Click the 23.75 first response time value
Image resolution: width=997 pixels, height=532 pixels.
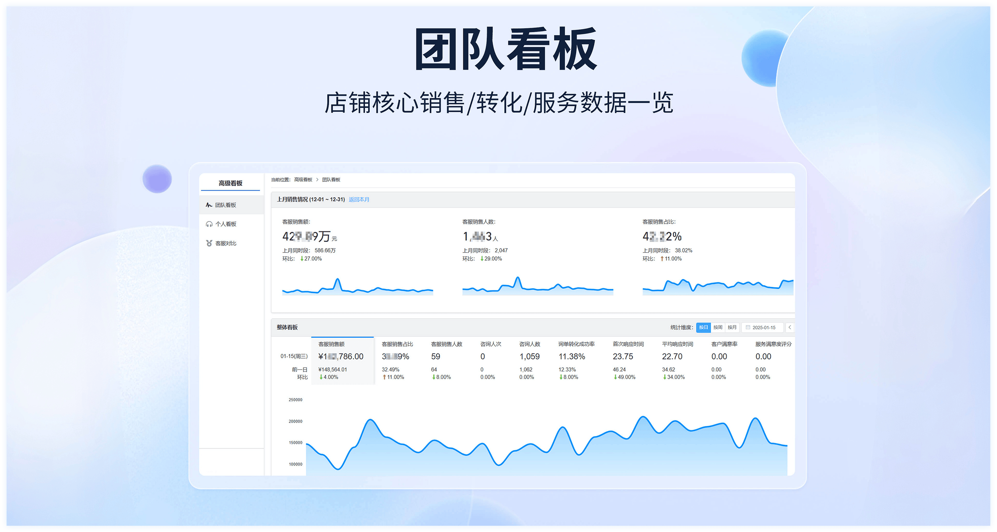point(623,356)
